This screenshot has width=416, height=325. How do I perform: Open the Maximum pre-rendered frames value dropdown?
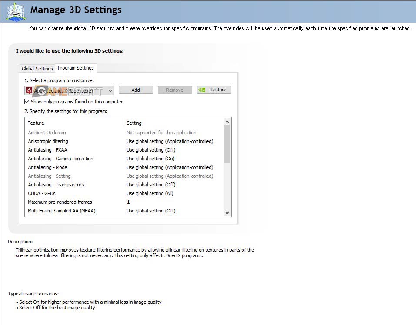pyautogui.click(x=170, y=202)
